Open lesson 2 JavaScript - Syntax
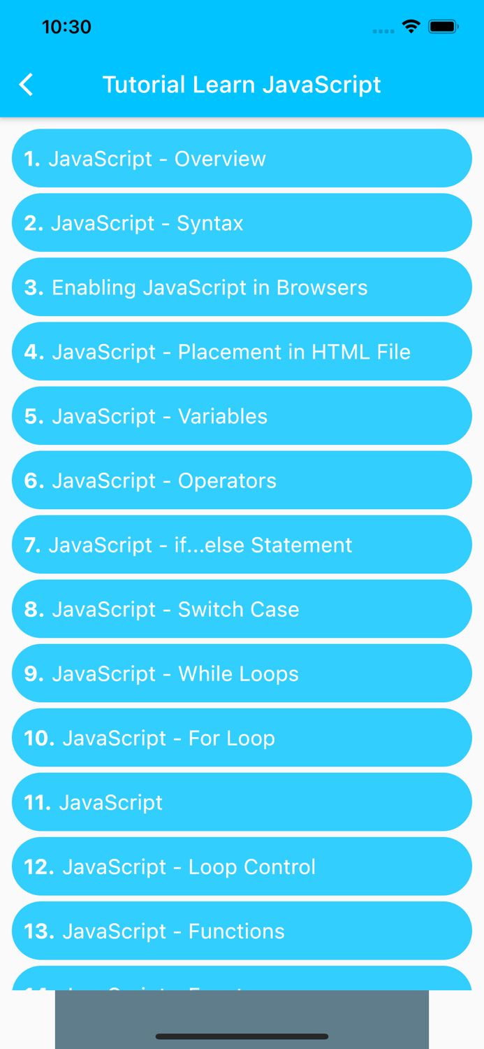 pyautogui.click(x=242, y=222)
